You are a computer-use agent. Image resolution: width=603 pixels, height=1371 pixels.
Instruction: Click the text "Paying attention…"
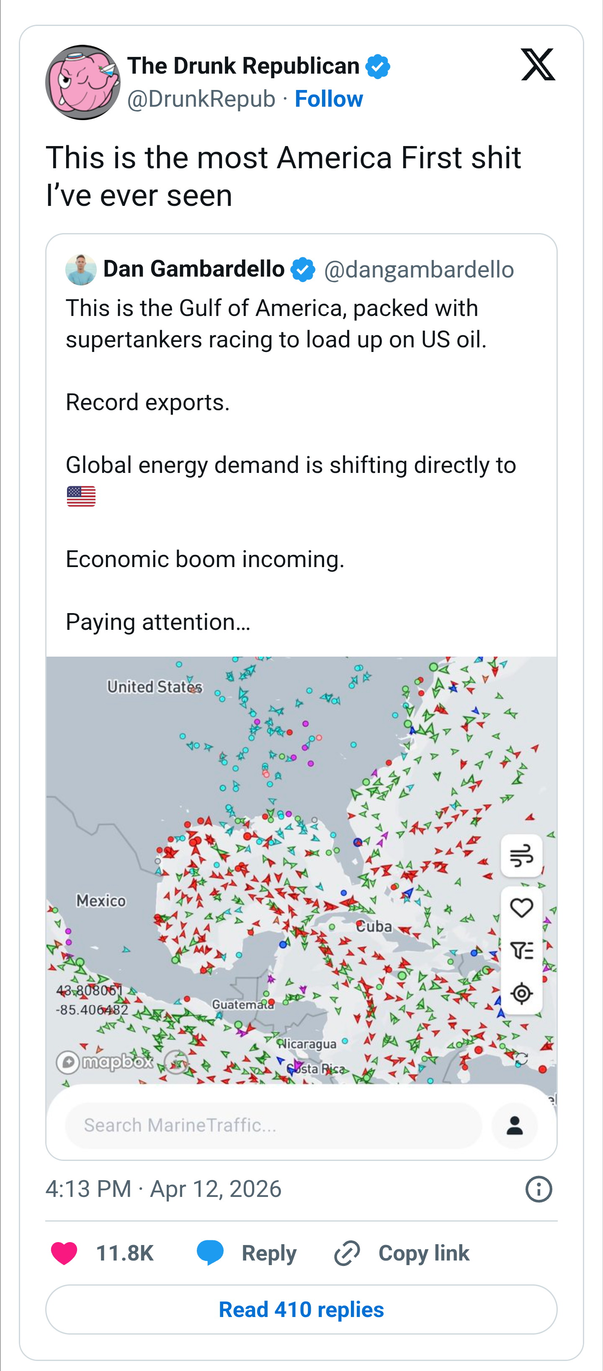click(158, 622)
